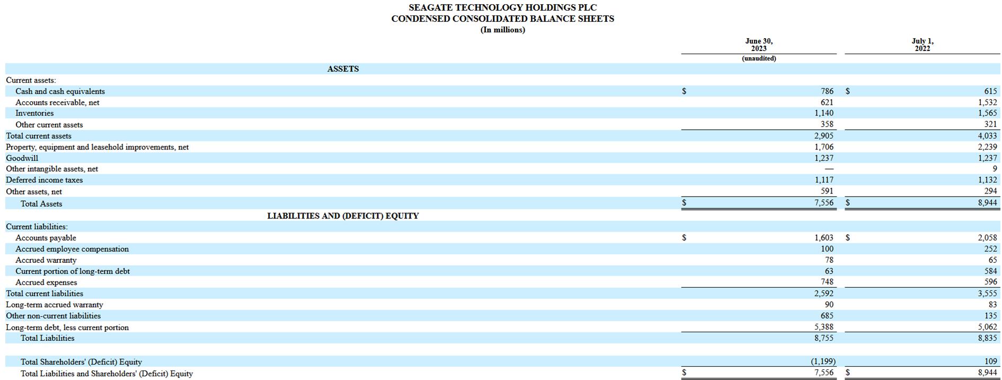Click total current liabilities value 3,555
This screenshot has height=380, width=1002.
pos(987,293)
